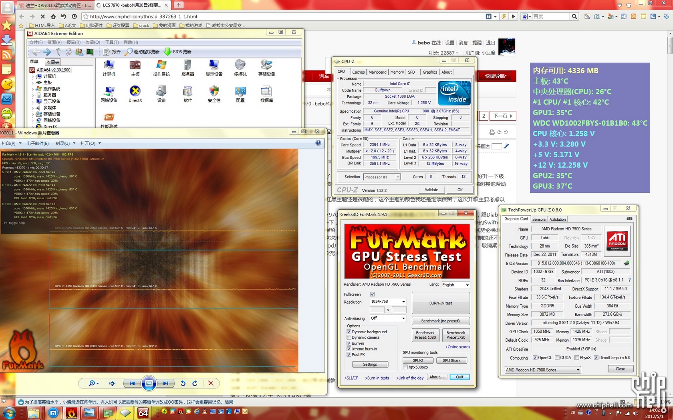Click Validate button in CPU-Z
The height and width of the screenshot is (420, 673).
point(431,190)
